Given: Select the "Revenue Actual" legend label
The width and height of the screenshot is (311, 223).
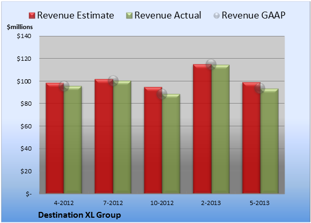Looking at the screenshot, I should (x=168, y=15).
